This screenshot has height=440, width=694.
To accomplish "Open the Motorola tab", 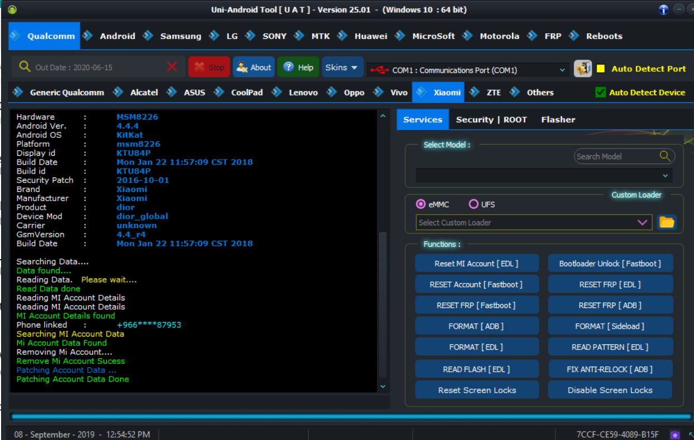I will [x=493, y=36].
